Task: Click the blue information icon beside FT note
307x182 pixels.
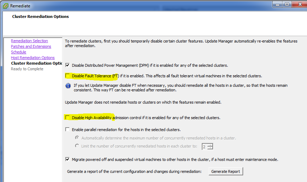Action: [68, 86]
